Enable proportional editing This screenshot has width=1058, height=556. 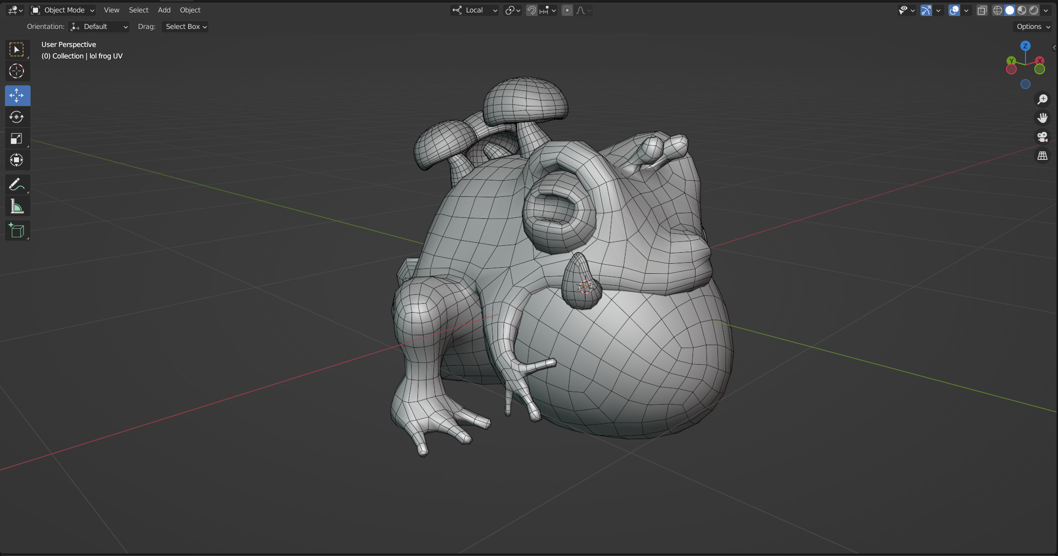tap(567, 10)
